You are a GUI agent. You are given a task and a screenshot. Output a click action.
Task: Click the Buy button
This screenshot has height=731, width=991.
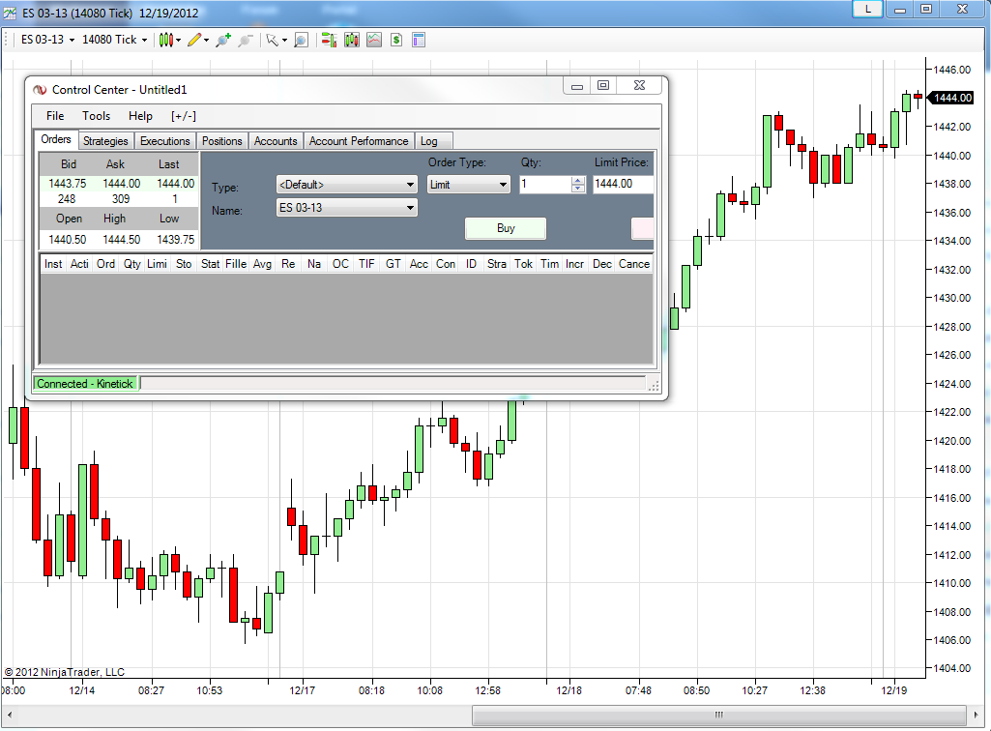pyautogui.click(x=506, y=228)
